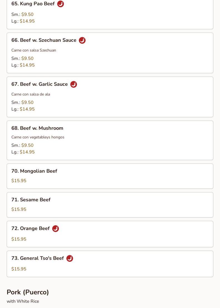The height and width of the screenshot is (308, 220).
Task: Click Mongolian Beef $15.95 price
Action: click(19, 181)
